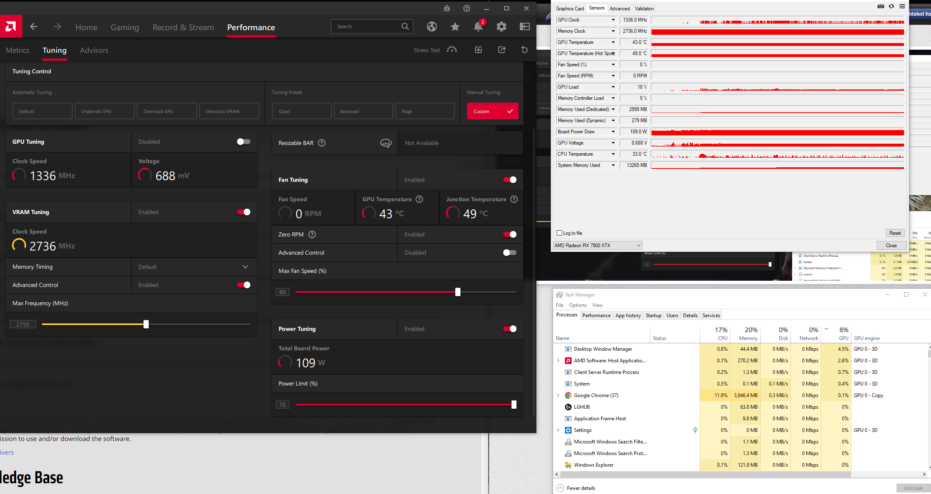Select the Overclock VRAM option

(229, 111)
